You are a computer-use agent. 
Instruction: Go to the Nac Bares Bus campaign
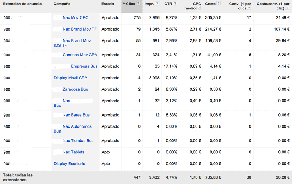[x=76, y=115]
